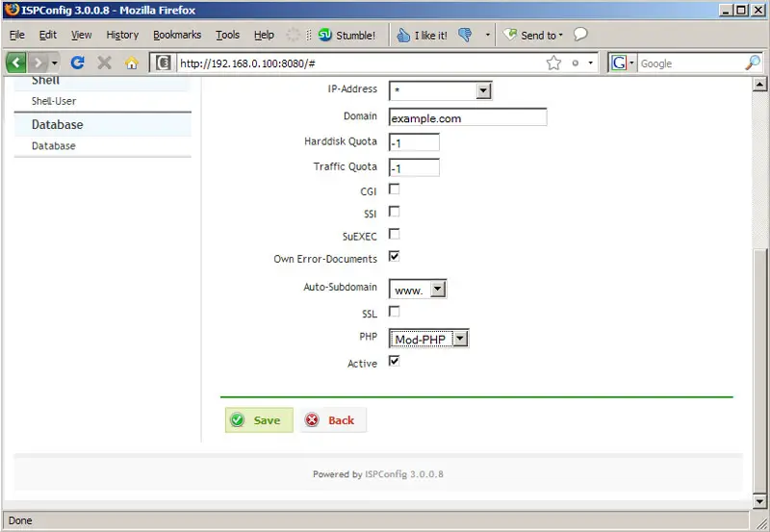Expand the IP-Address dropdown

[x=441, y=90]
